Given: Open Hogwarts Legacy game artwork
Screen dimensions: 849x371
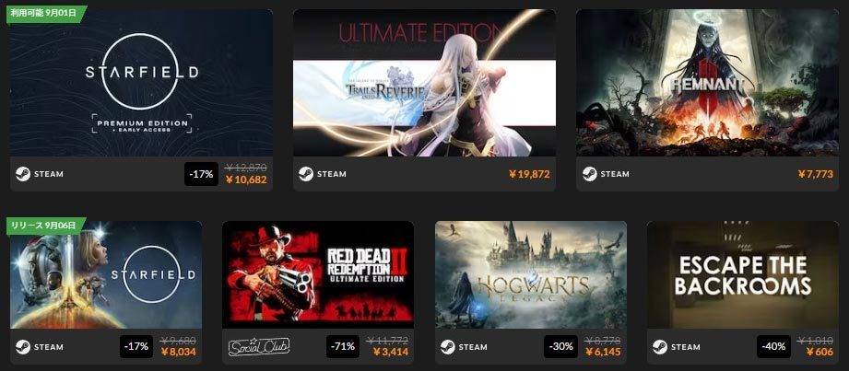Looking at the screenshot, I should pyautogui.click(x=531, y=274).
